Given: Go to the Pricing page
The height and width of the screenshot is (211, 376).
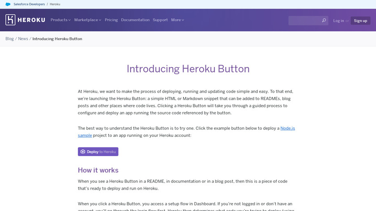Looking at the screenshot, I should [111, 20].
